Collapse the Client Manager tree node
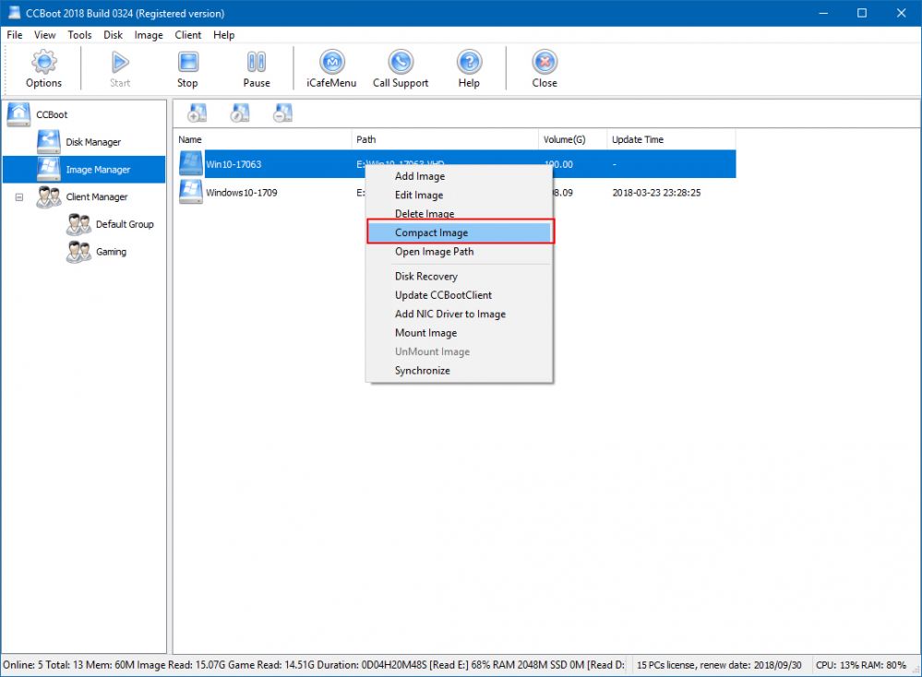Image resolution: width=922 pixels, height=677 pixels. (x=19, y=197)
